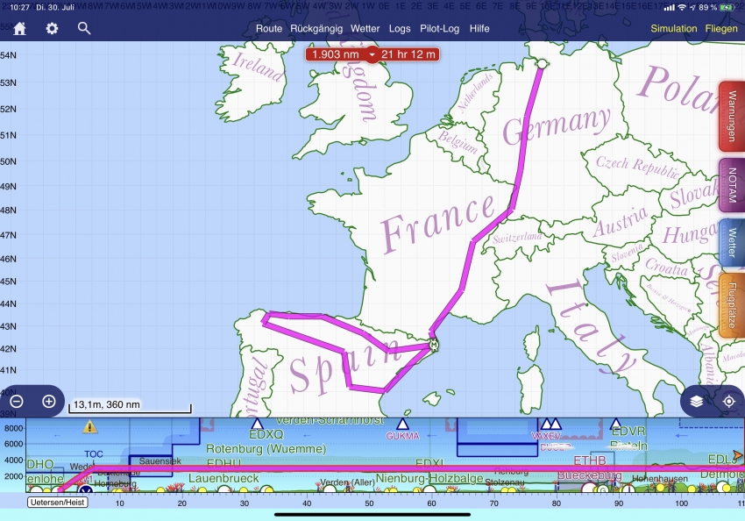Tap the date "Di. 30. Juli"
The height and width of the screenshot is (521, 745).
(55, 8)
